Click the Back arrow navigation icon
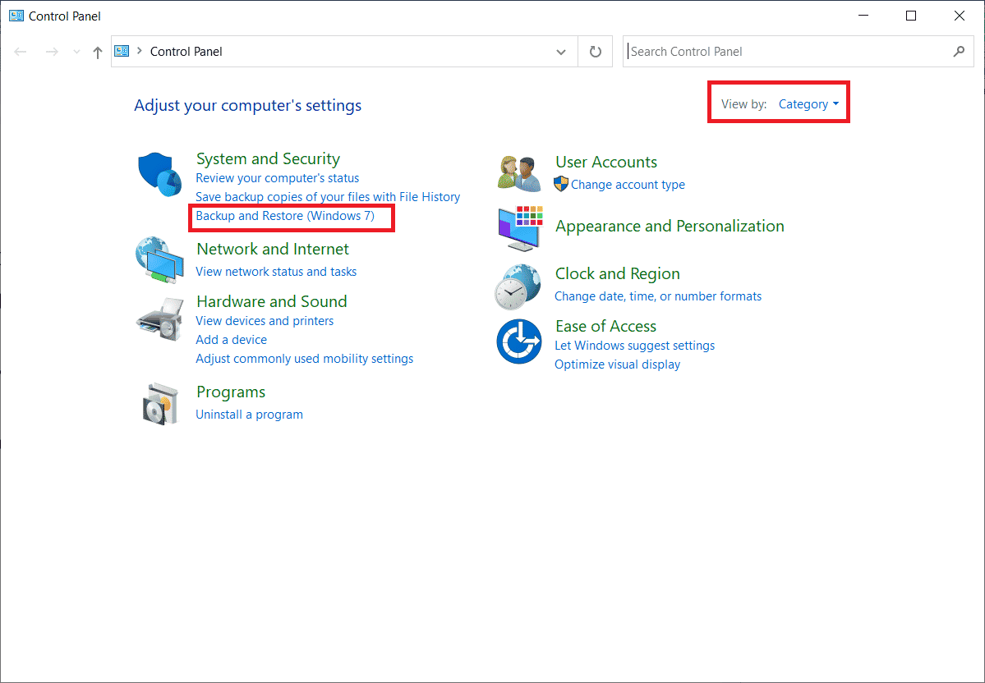Screen dimensions: 985x683 coord(21,52)
